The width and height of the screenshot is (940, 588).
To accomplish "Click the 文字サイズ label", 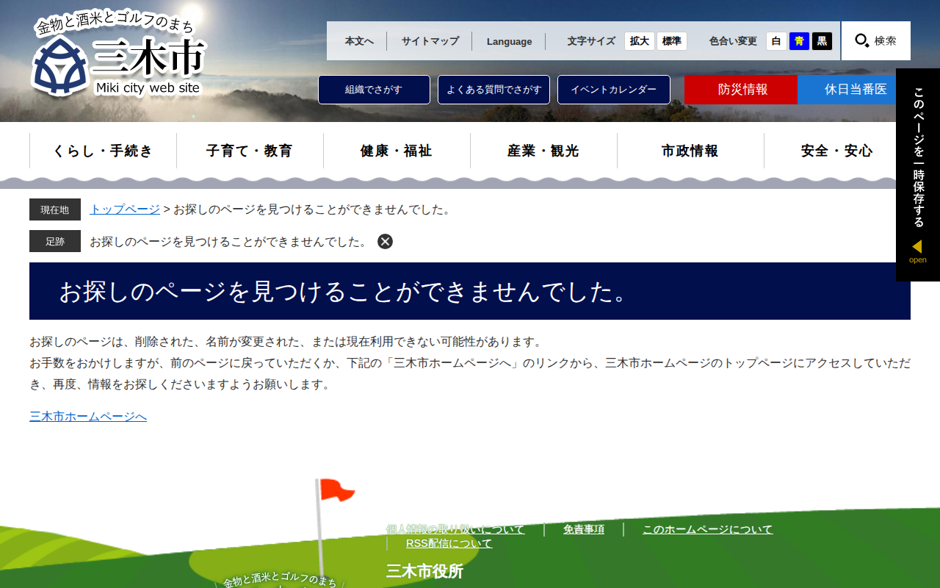I will pos(591,41).
